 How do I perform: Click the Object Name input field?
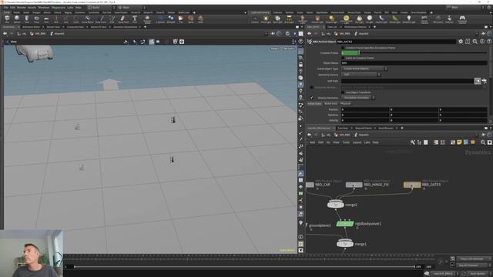414,63
